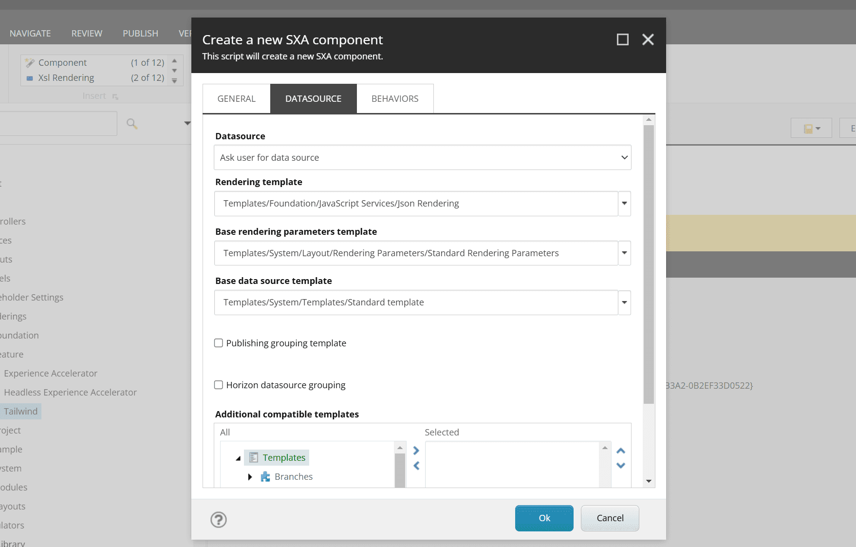The width and height of the screenshot is (856, 547).
Task: Toggle Horizon datasource grouping checkbox
Action: click(x=219, y=385)
